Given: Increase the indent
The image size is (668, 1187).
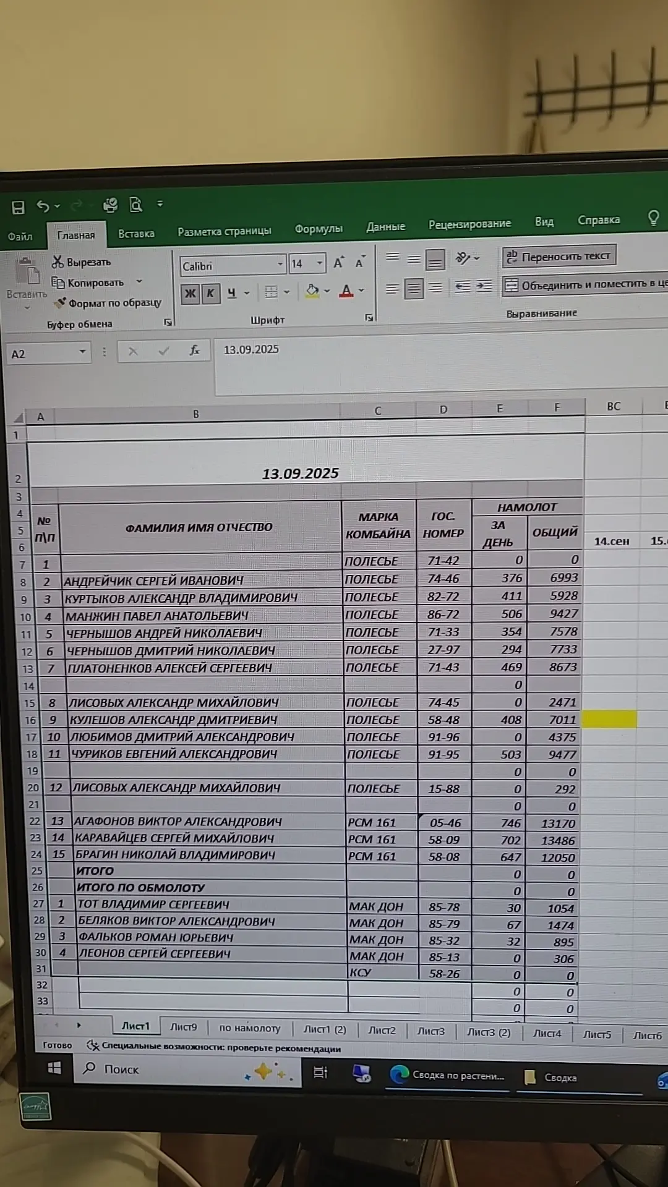Looking at the screenshot, I should pyautogui.click(x=484, y=286).
